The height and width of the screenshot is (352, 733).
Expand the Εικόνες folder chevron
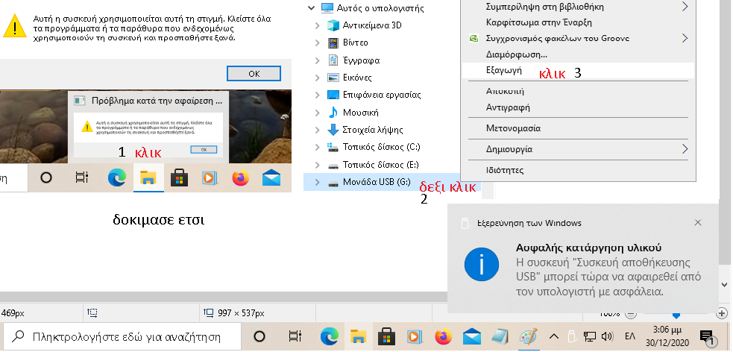click(318, 78)
